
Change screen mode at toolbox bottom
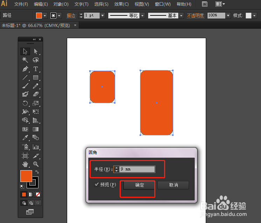pyautogui.click(x=30, y=212)
